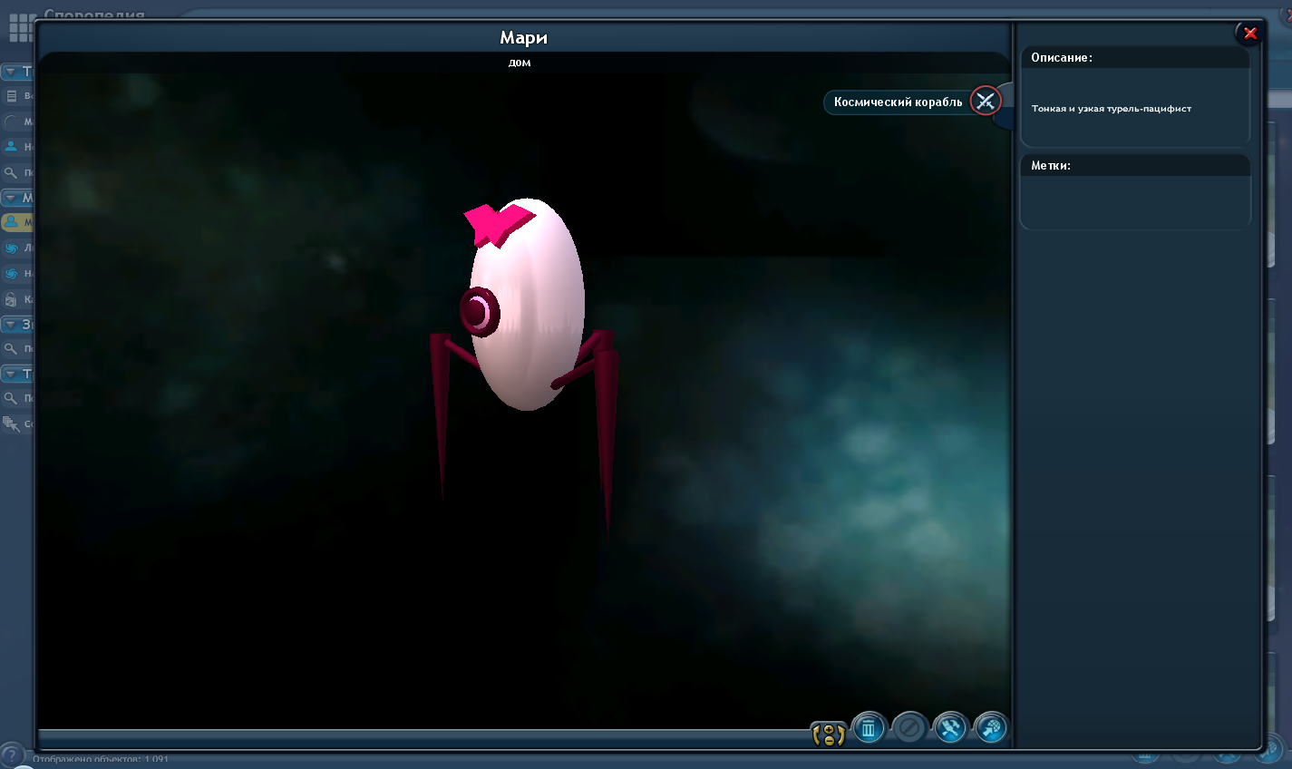This screenshot has height=769, width=1292.
Task: Click the loading spinner item in sidebar
Action: [x=12, y=121]
